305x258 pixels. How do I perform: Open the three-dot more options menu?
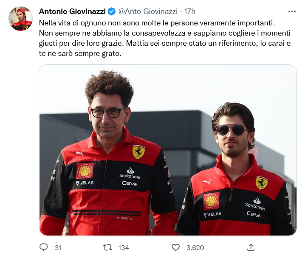[x=292, y=11]
